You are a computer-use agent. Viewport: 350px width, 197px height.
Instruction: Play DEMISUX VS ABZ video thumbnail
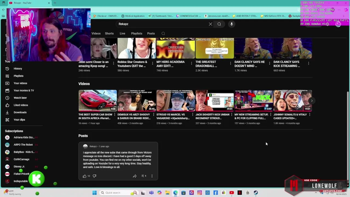click(136, 100)
